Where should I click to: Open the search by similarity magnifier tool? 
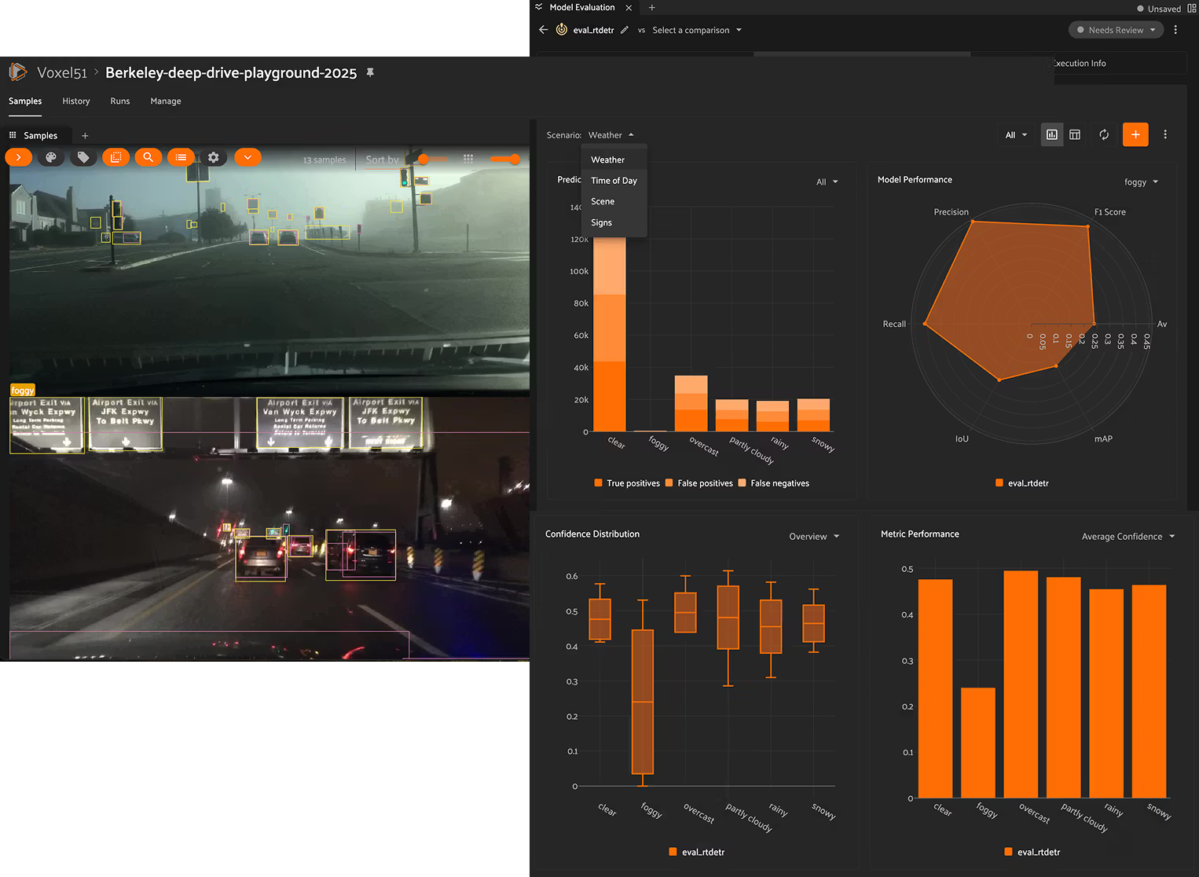pos(148,157)
